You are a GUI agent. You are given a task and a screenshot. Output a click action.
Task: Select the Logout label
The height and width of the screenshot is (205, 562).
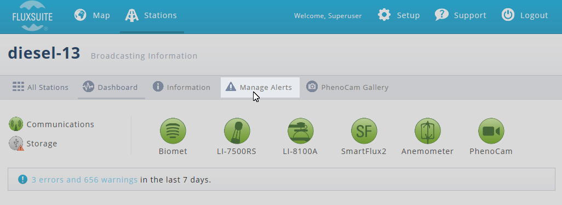(534, 15)
